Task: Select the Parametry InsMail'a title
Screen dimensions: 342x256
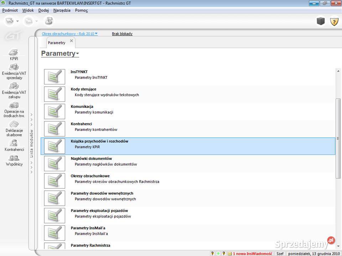Action: [x=88, y=228]
